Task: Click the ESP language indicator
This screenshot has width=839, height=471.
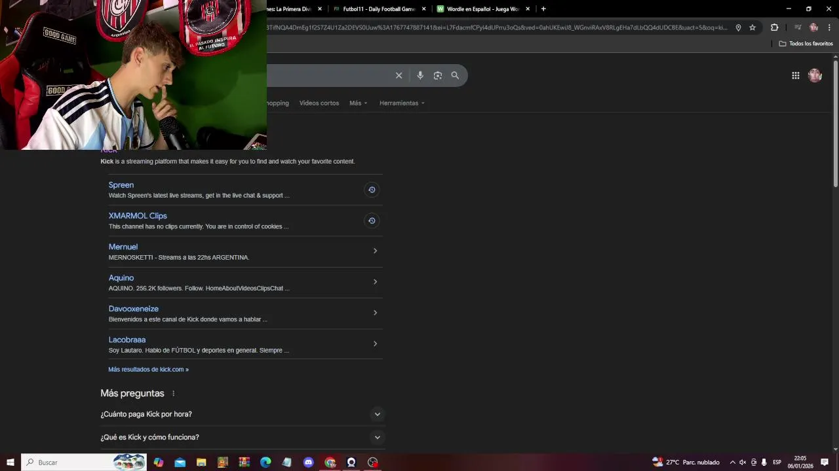Action: 777,462
